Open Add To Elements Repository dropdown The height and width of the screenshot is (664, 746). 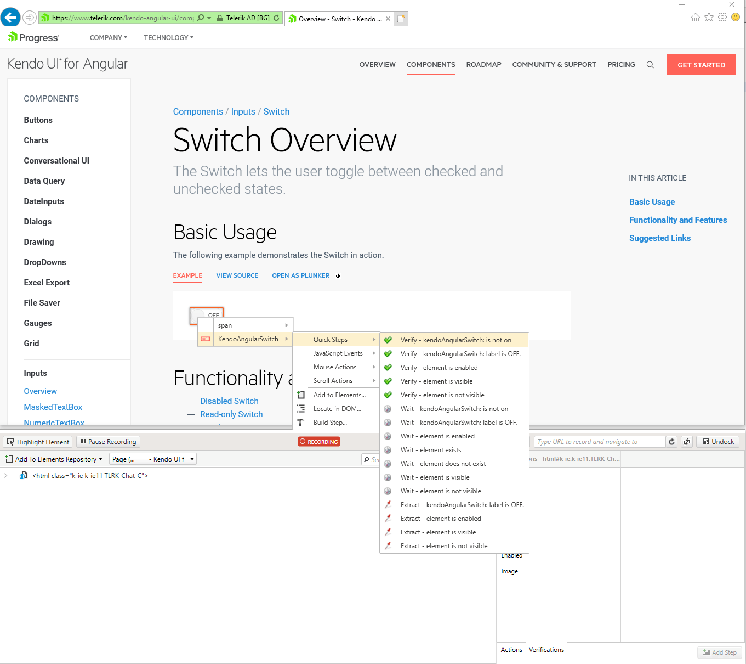54,459
